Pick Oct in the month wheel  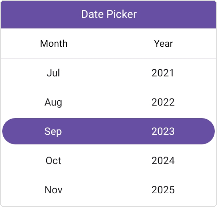click(53, 161)
